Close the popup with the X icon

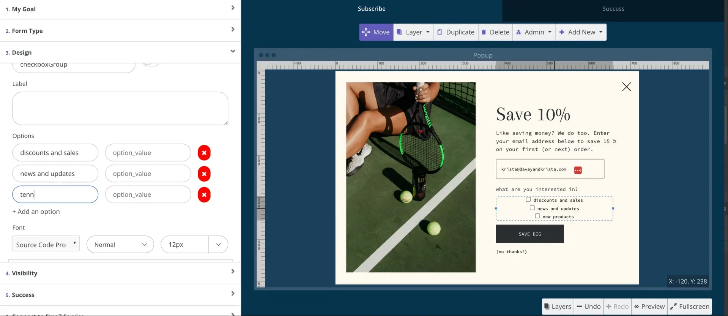(x=626, y=87)
